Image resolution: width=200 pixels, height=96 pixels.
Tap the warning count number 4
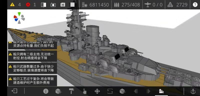pos(19,5)
